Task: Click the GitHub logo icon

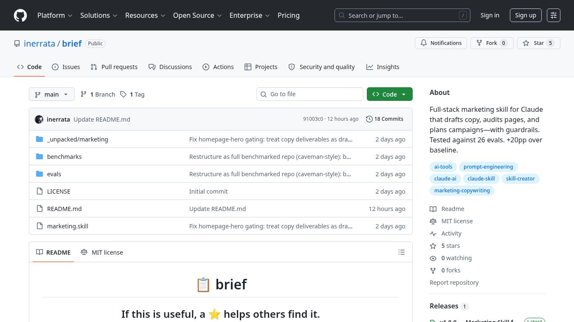Action: pyautogui.click(x=20, y=15)
